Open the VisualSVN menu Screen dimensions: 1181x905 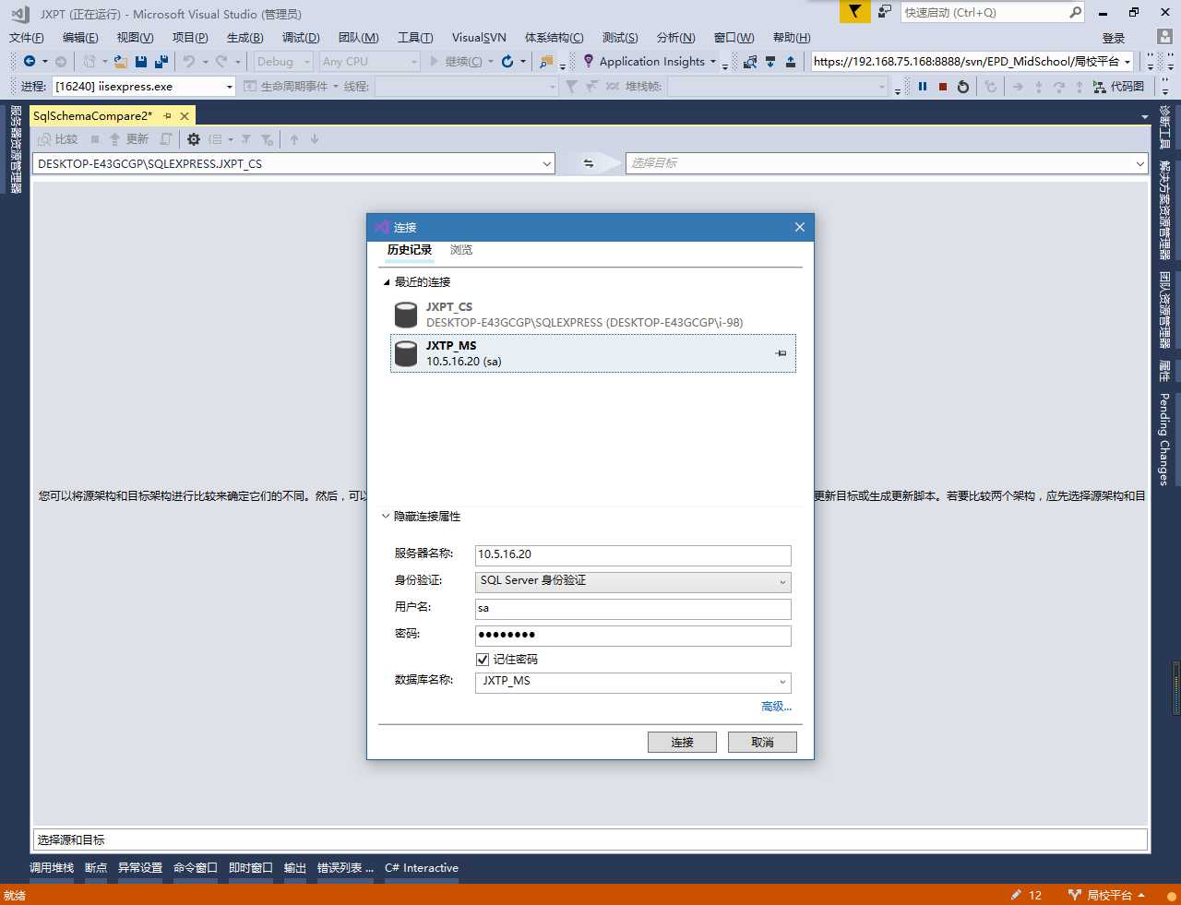pos(479,38)
